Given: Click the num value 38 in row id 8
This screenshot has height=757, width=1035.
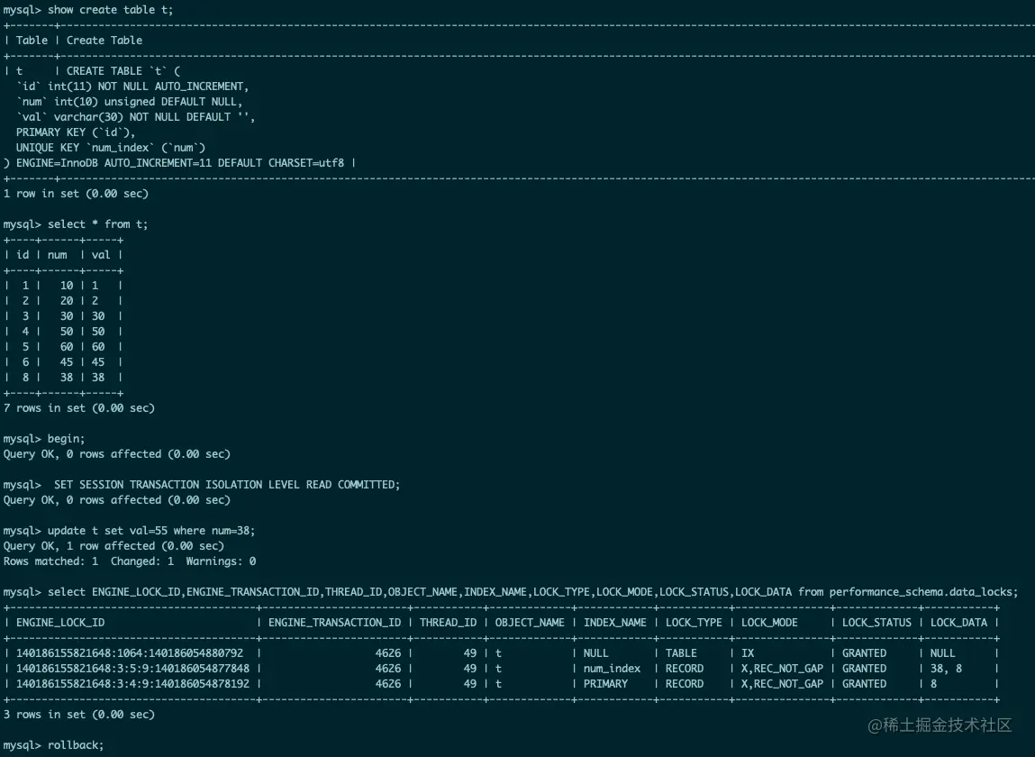Looking at the screenshot, I should [67, 378].
